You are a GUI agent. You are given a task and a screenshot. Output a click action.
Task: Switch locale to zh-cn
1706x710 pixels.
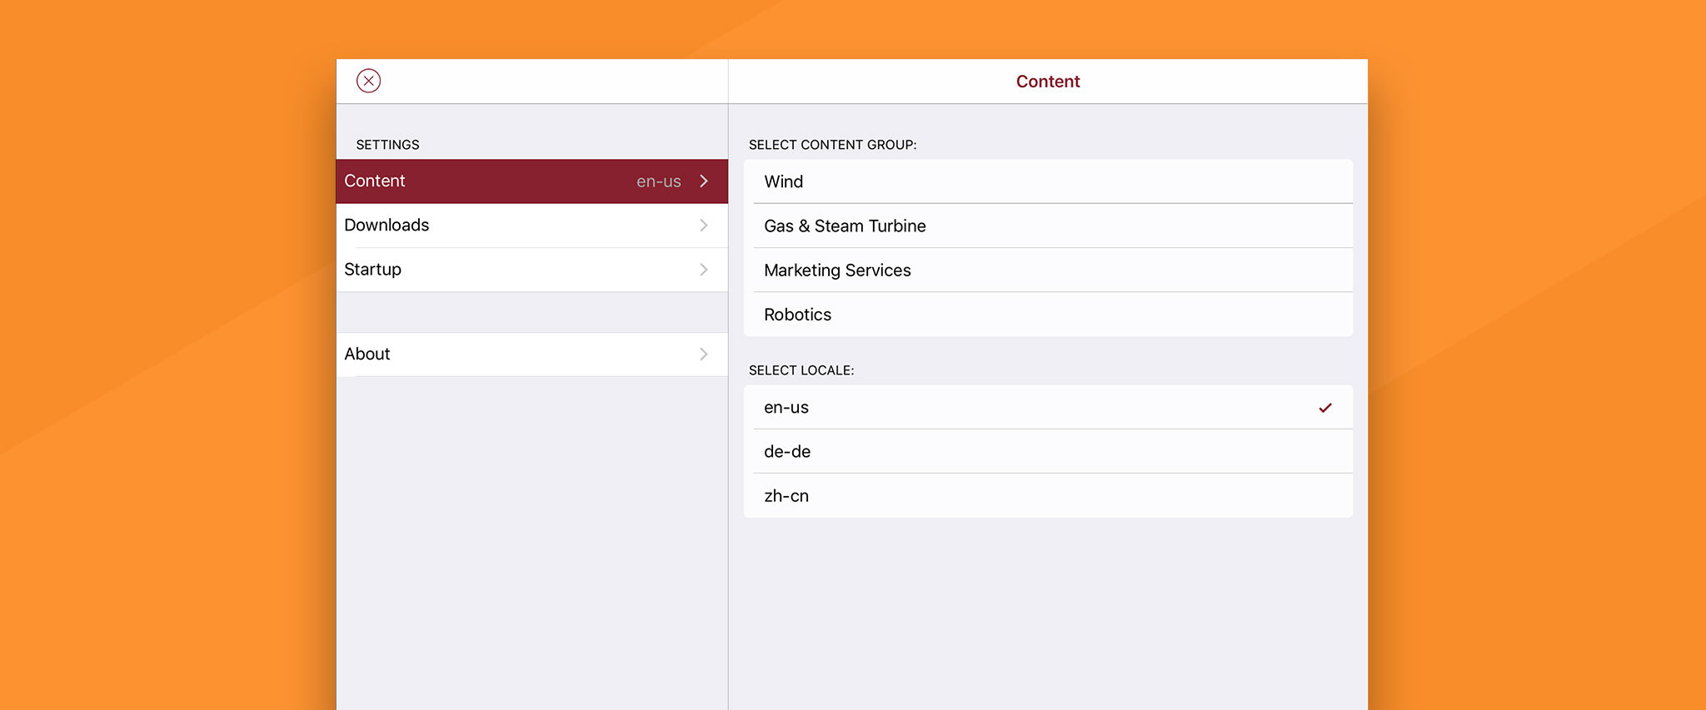pos(1048,495)
